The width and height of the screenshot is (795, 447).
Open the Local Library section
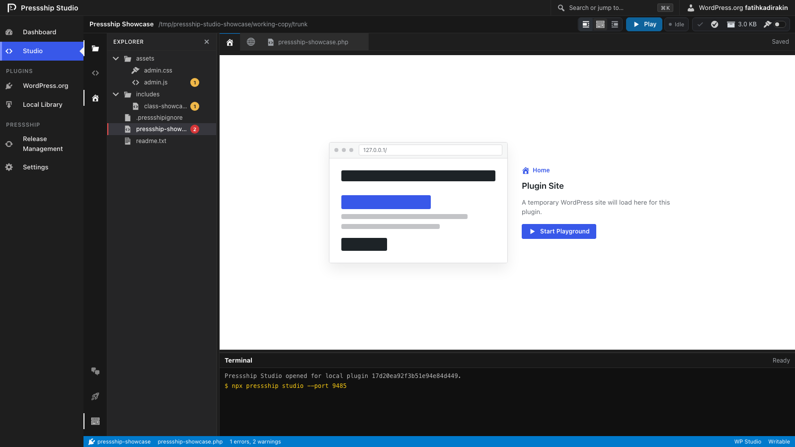(x=42, y=105)
